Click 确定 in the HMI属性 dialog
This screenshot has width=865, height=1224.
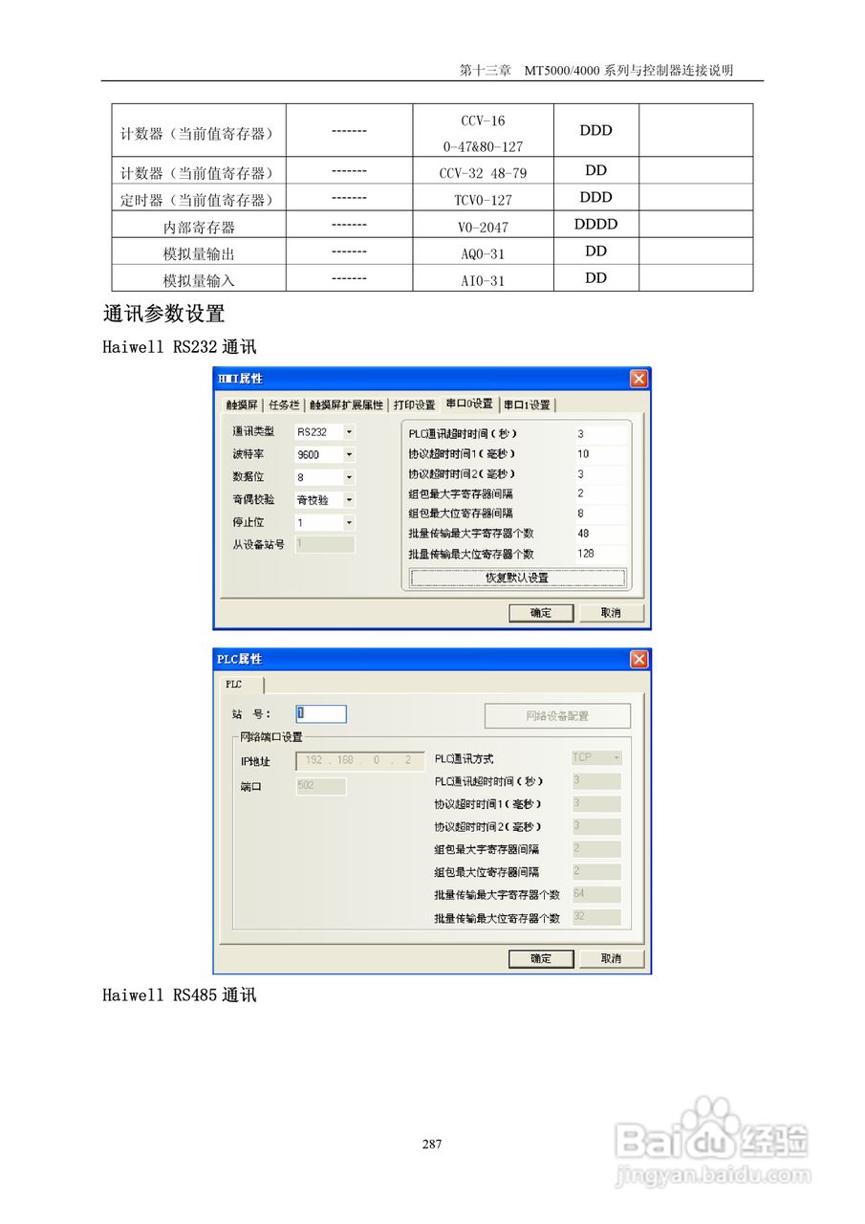pyautogui.click(x=543, y=614)
